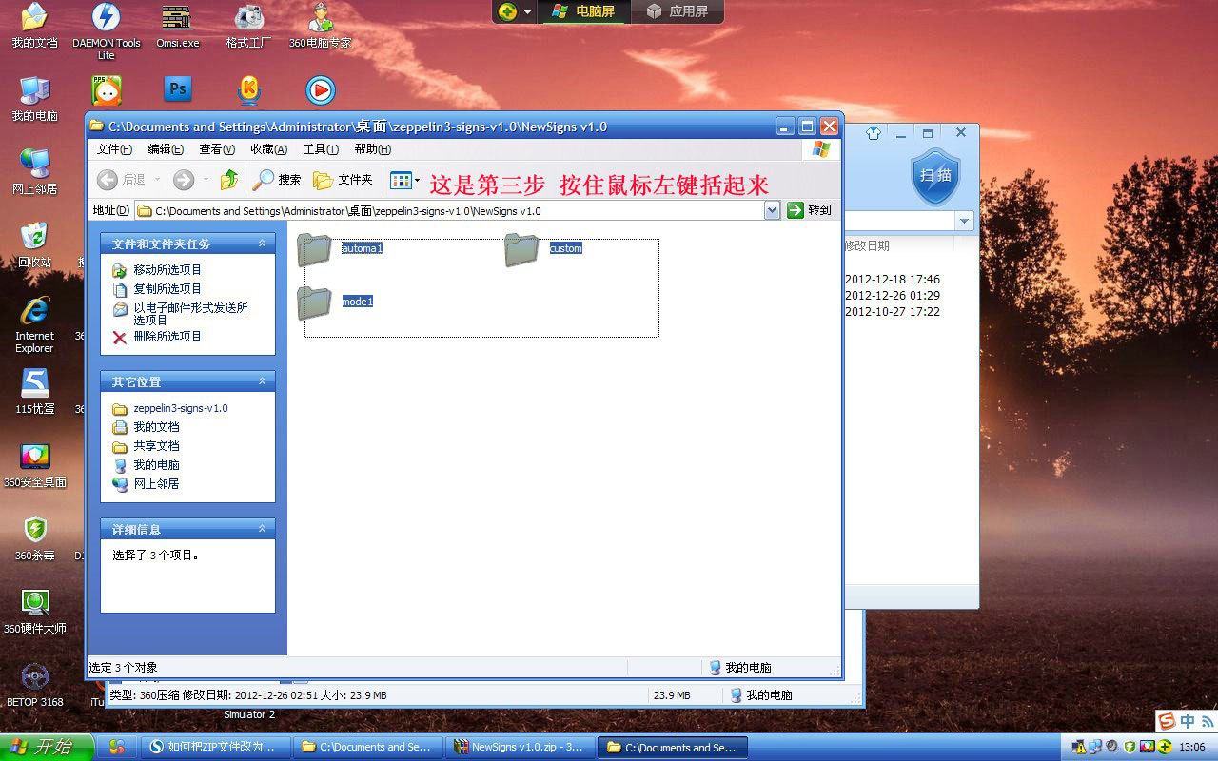Click the 修改日期 column header in background window
1218x761 pixels.
867,245
